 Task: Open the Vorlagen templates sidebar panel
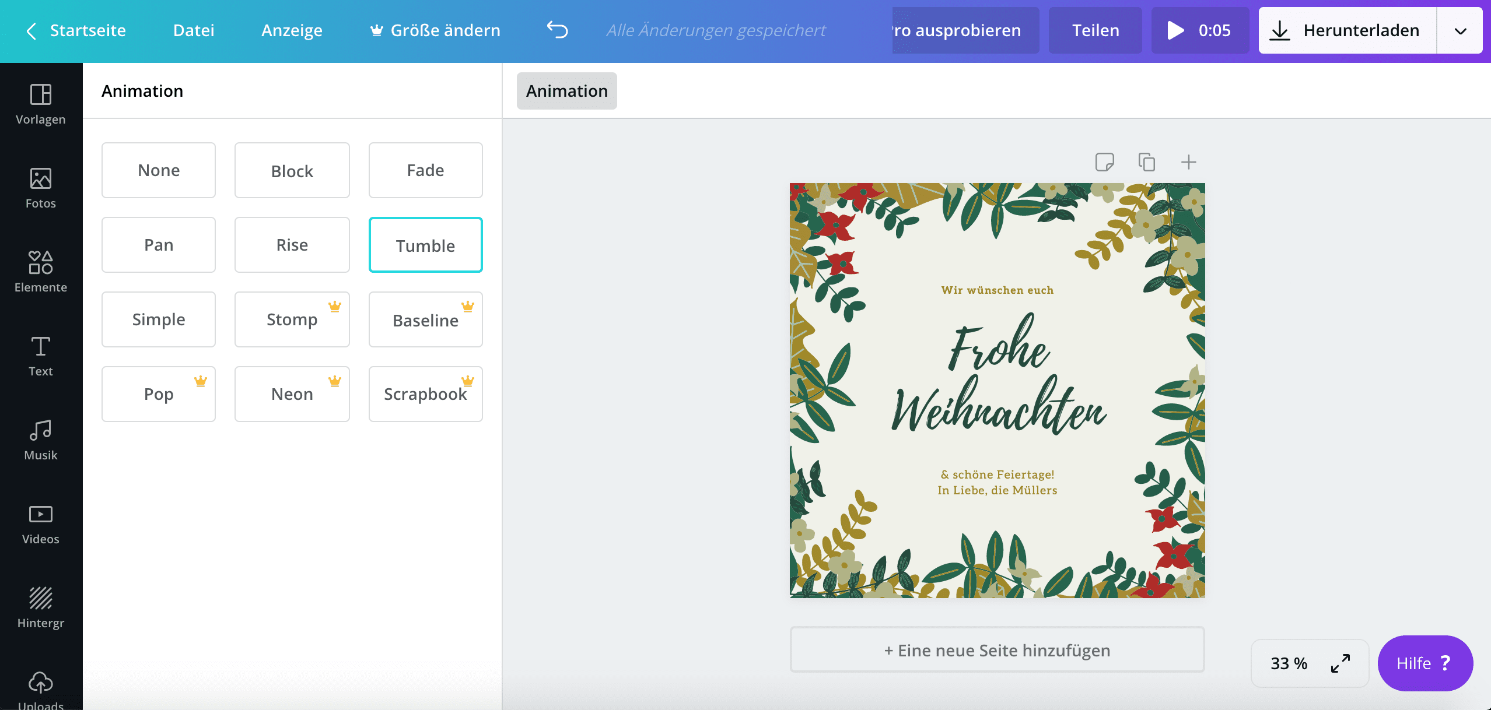(x=40, y=105)
